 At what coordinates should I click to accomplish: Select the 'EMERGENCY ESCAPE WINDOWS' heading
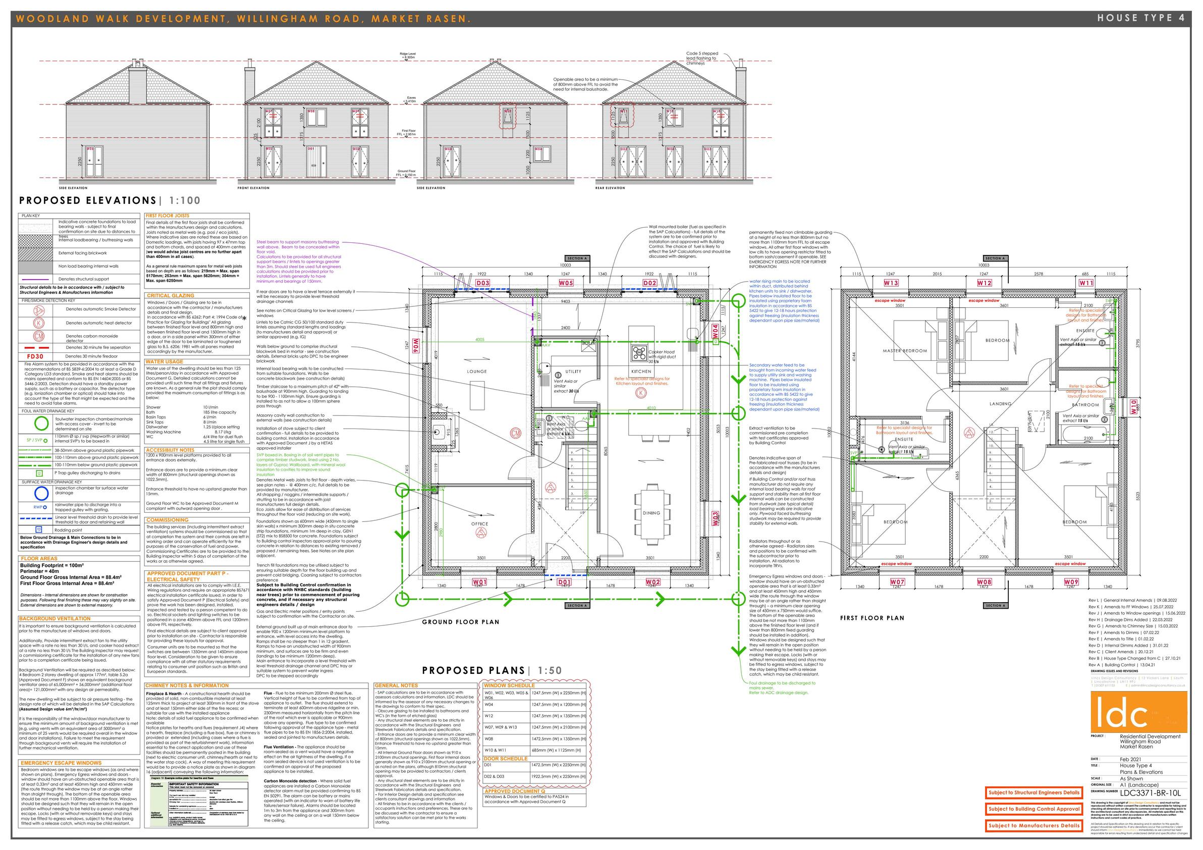(x=61, y=763)
